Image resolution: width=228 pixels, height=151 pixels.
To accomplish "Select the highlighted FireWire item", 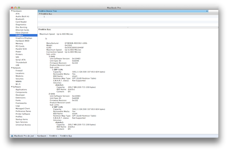I will (x=24, y=35).
